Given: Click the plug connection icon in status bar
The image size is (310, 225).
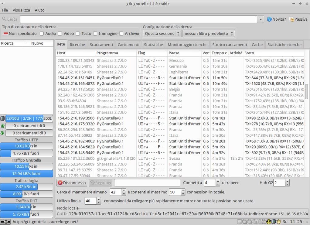Looking at the screenshot, I should pyautogui.click(x=6, y=222).
